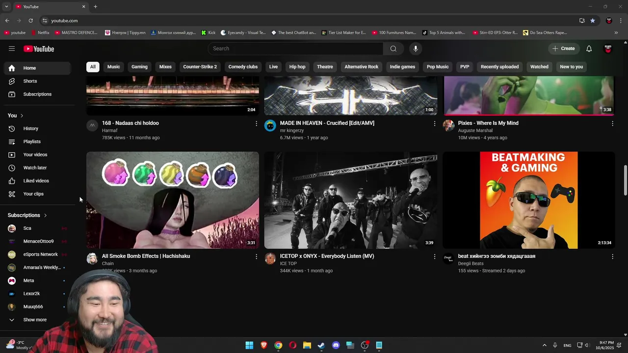The height and width of the screenshot is (353, 628).
Task: Open Discord from the taskbar
Action: (x=336, y=345)
